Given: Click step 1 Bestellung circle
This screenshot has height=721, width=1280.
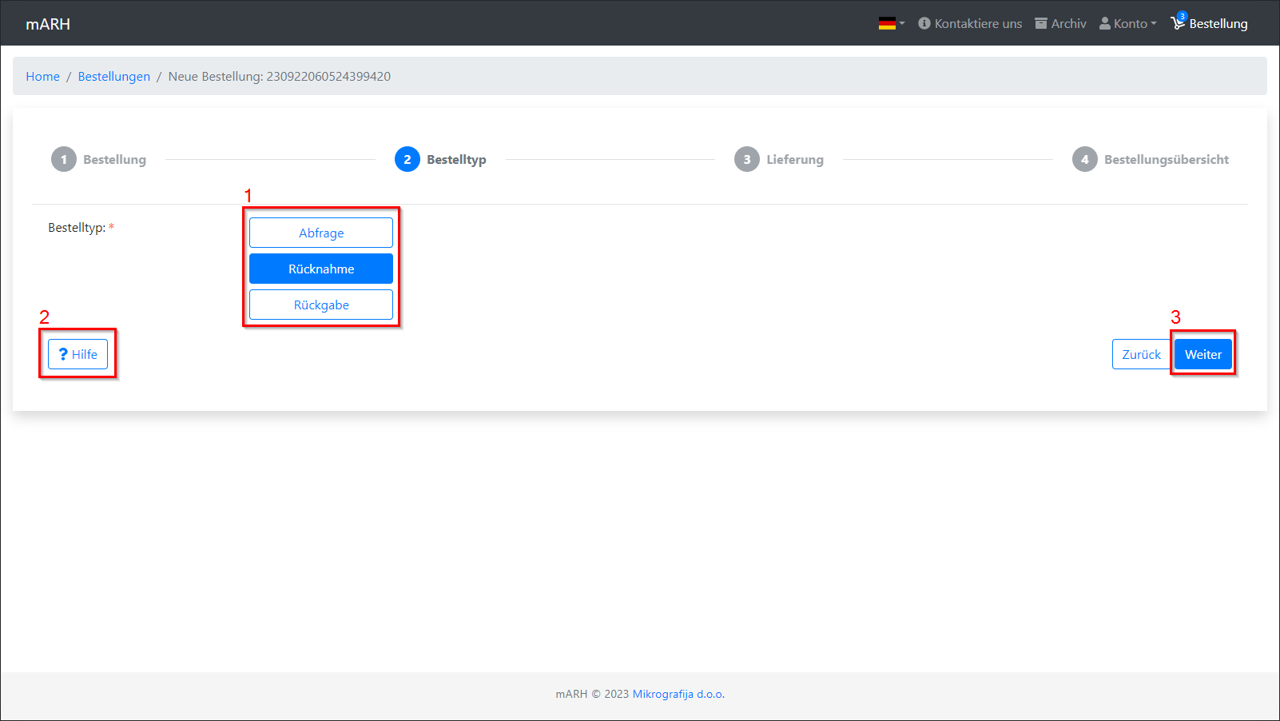Looking at the screenshot, I should 64,159.
